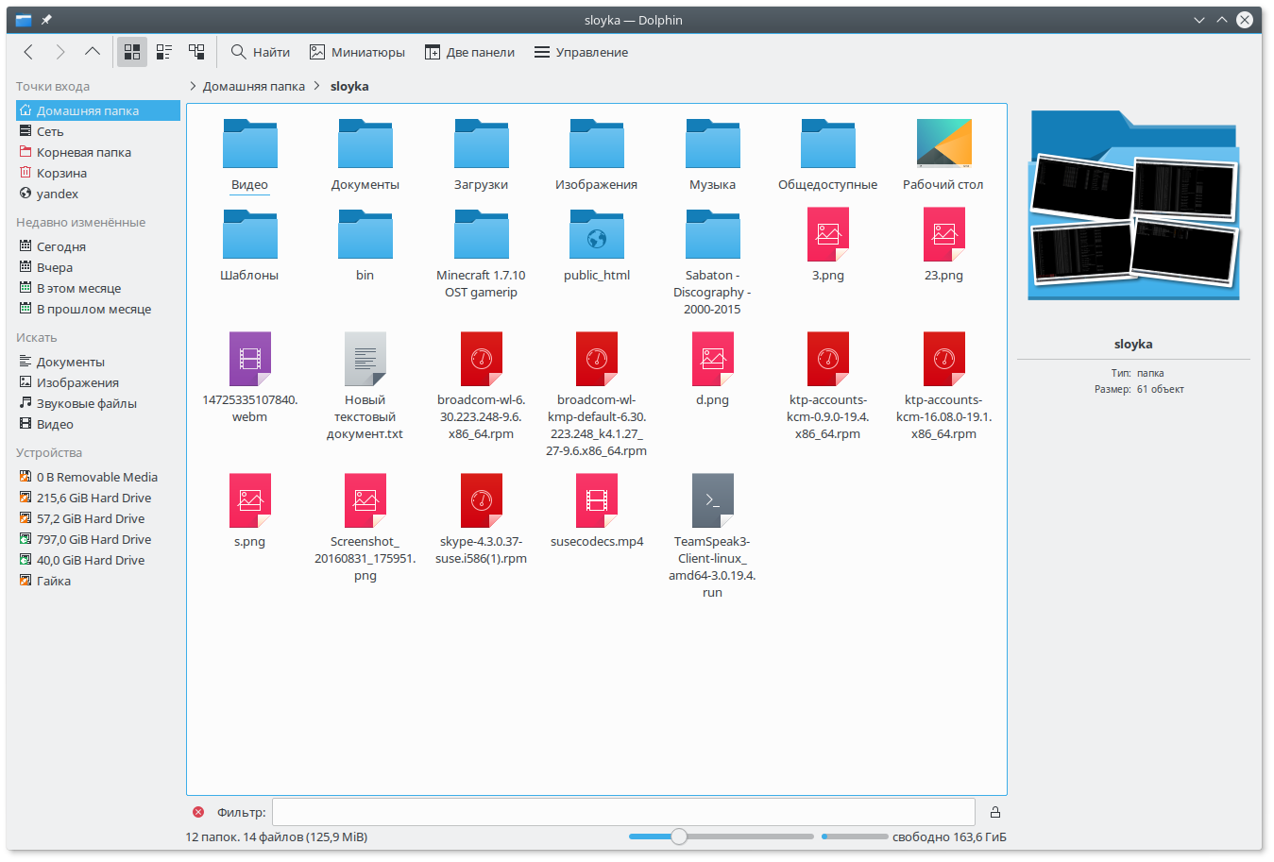1274x862 pixels.
Task: Select the Музыка folder icon
Action: [713, 144]
